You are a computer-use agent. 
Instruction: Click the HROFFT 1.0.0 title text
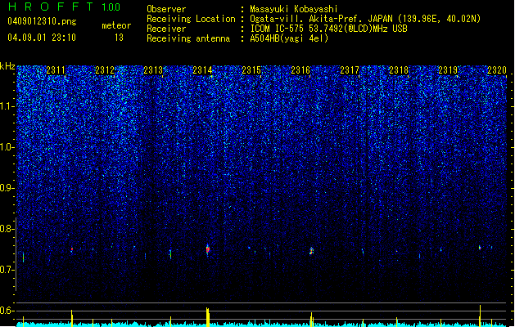click(65, 7)
